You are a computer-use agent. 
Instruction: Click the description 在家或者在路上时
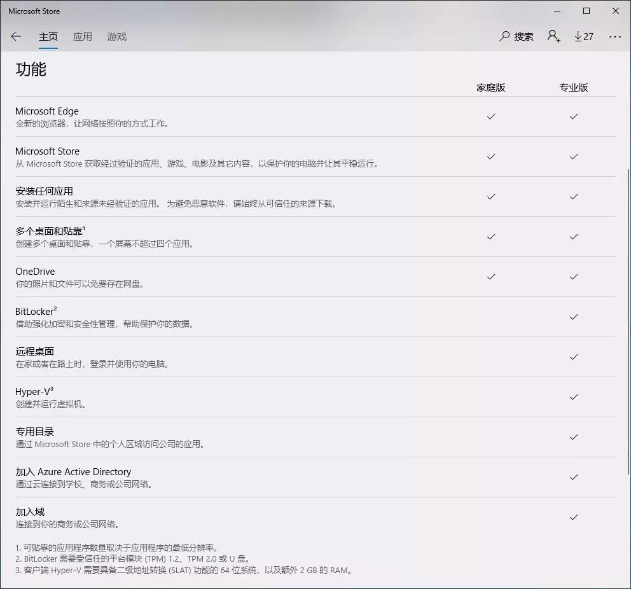pyautogui.click(x=92, y=364)
